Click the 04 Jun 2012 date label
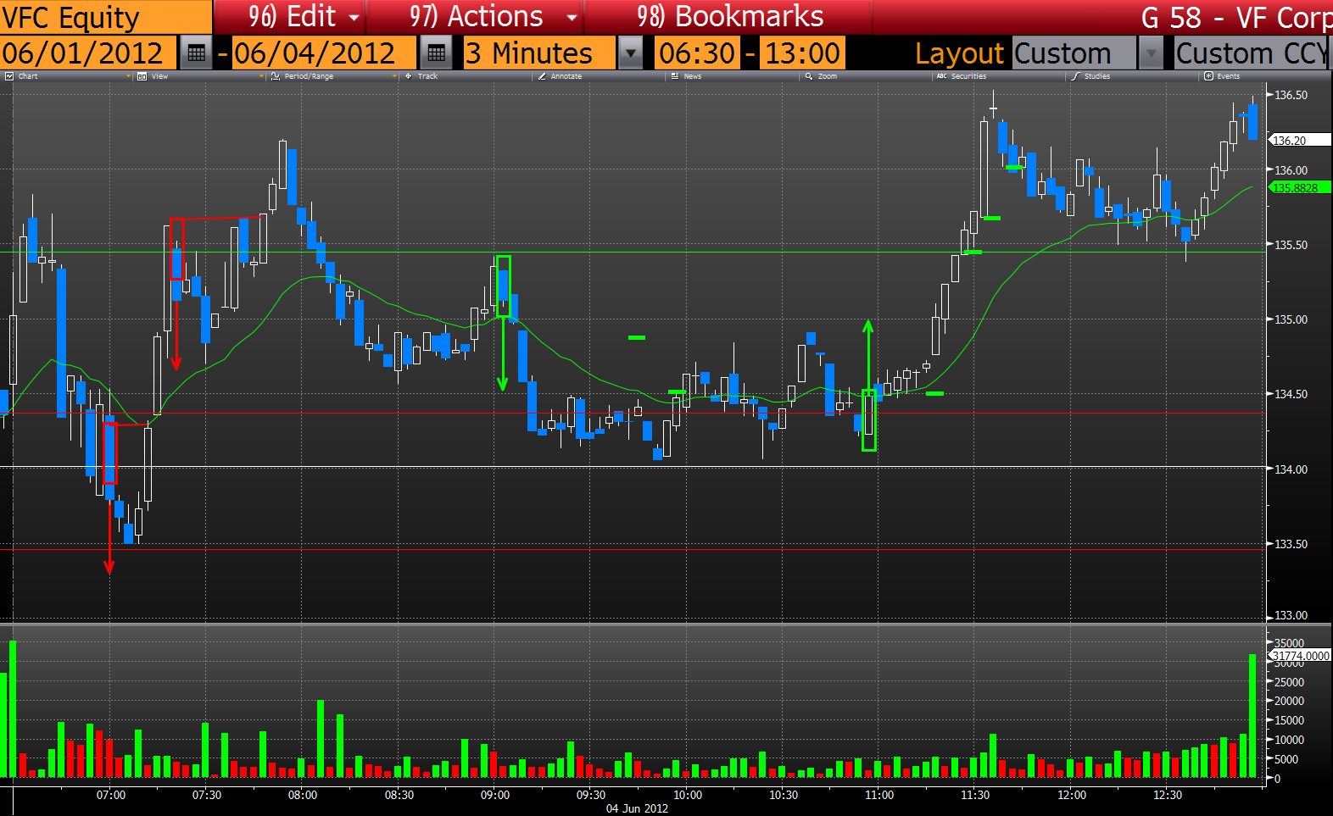1333x816 pixels. coord(637,808)
